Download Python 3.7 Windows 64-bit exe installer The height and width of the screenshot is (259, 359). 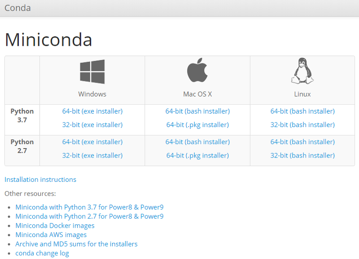92,111
